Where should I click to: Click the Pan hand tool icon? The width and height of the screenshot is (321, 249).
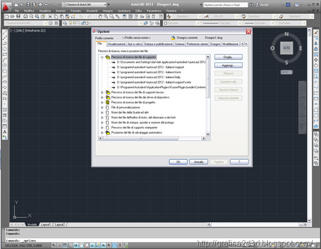100,17
